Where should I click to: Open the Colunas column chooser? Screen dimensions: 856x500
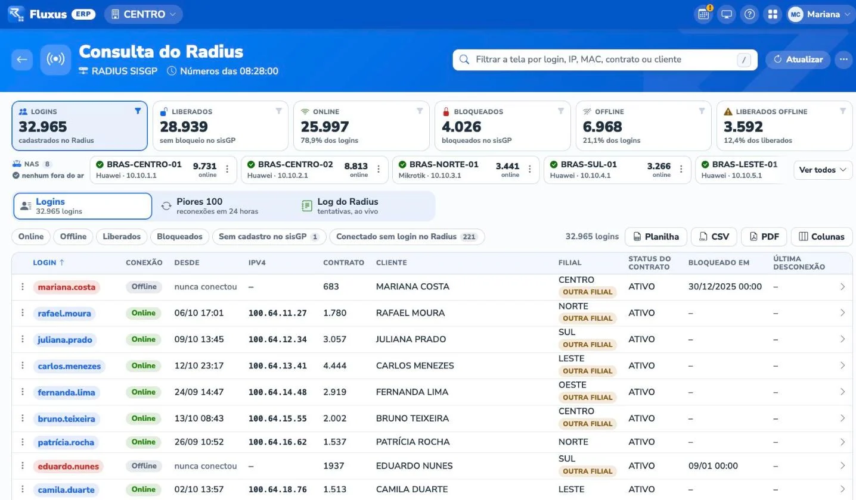pyautogui.click(x=821, y=237)
